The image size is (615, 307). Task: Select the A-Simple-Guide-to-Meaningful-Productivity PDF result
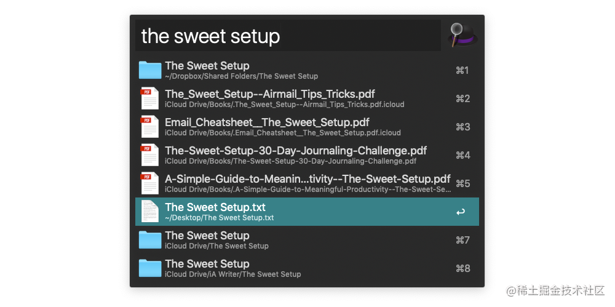coord(307,183)
